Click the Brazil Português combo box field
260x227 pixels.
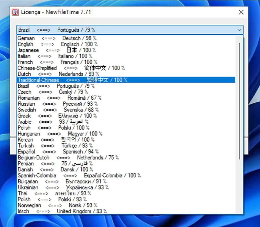coord(130,30)
